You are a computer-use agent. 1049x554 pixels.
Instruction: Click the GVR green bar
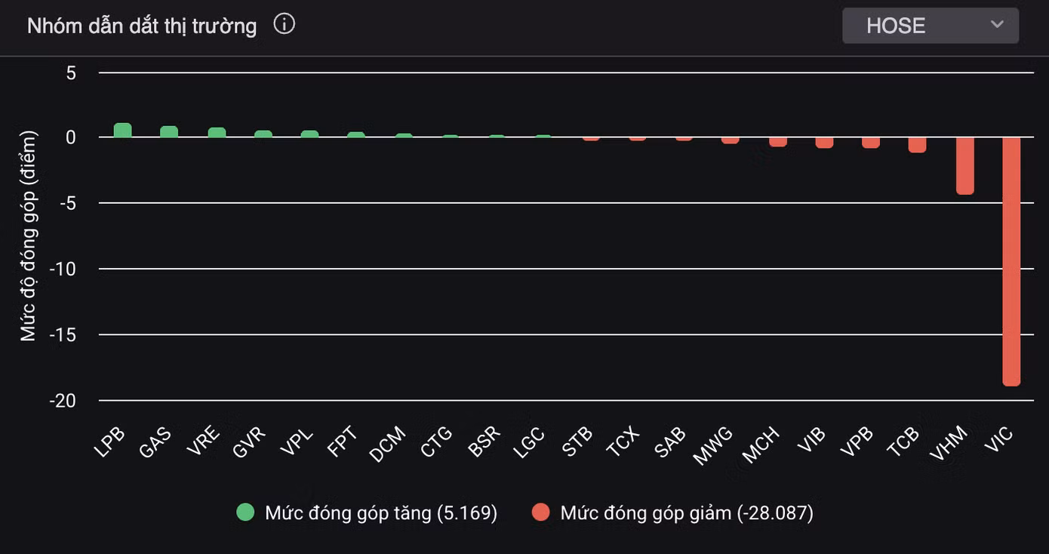point(263,134)
